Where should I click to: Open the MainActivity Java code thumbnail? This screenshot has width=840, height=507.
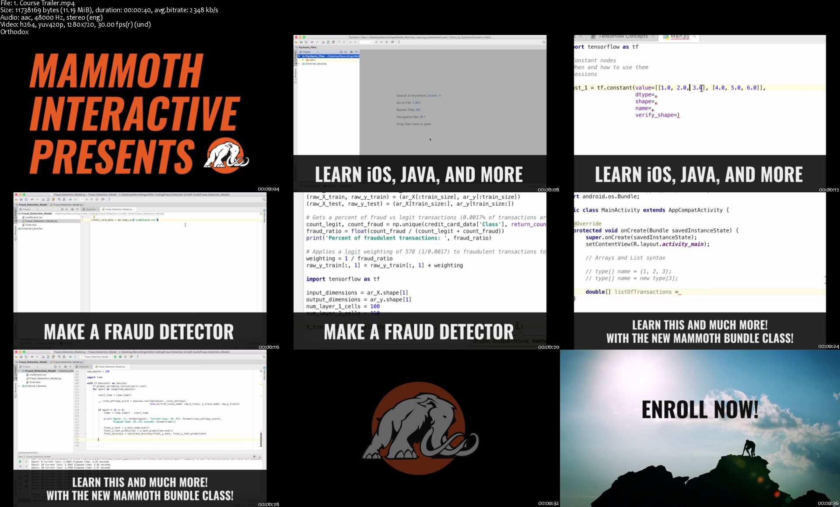700,271
